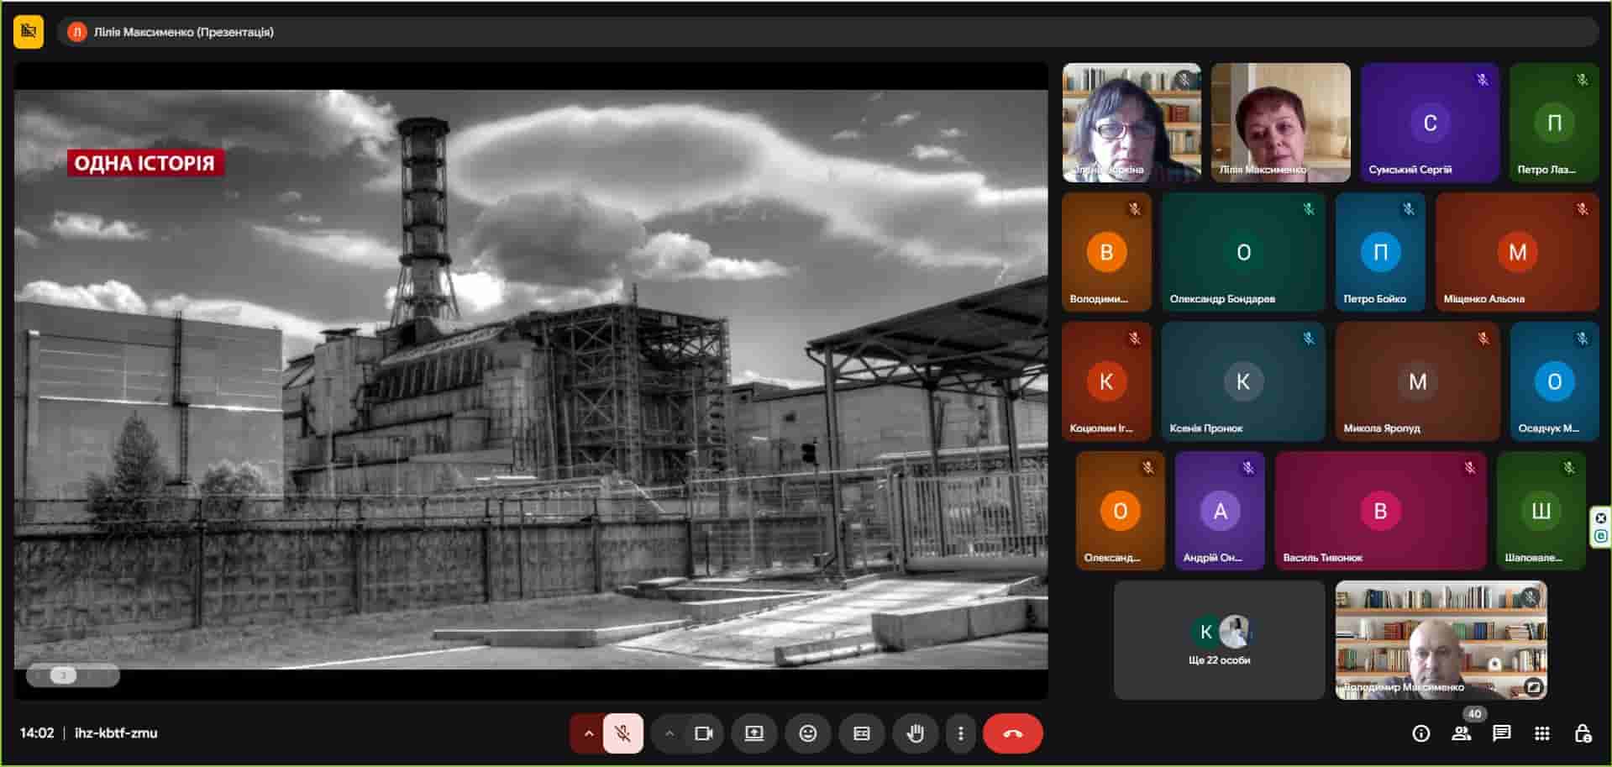Open the emoji reactions picker

(807, 733)
